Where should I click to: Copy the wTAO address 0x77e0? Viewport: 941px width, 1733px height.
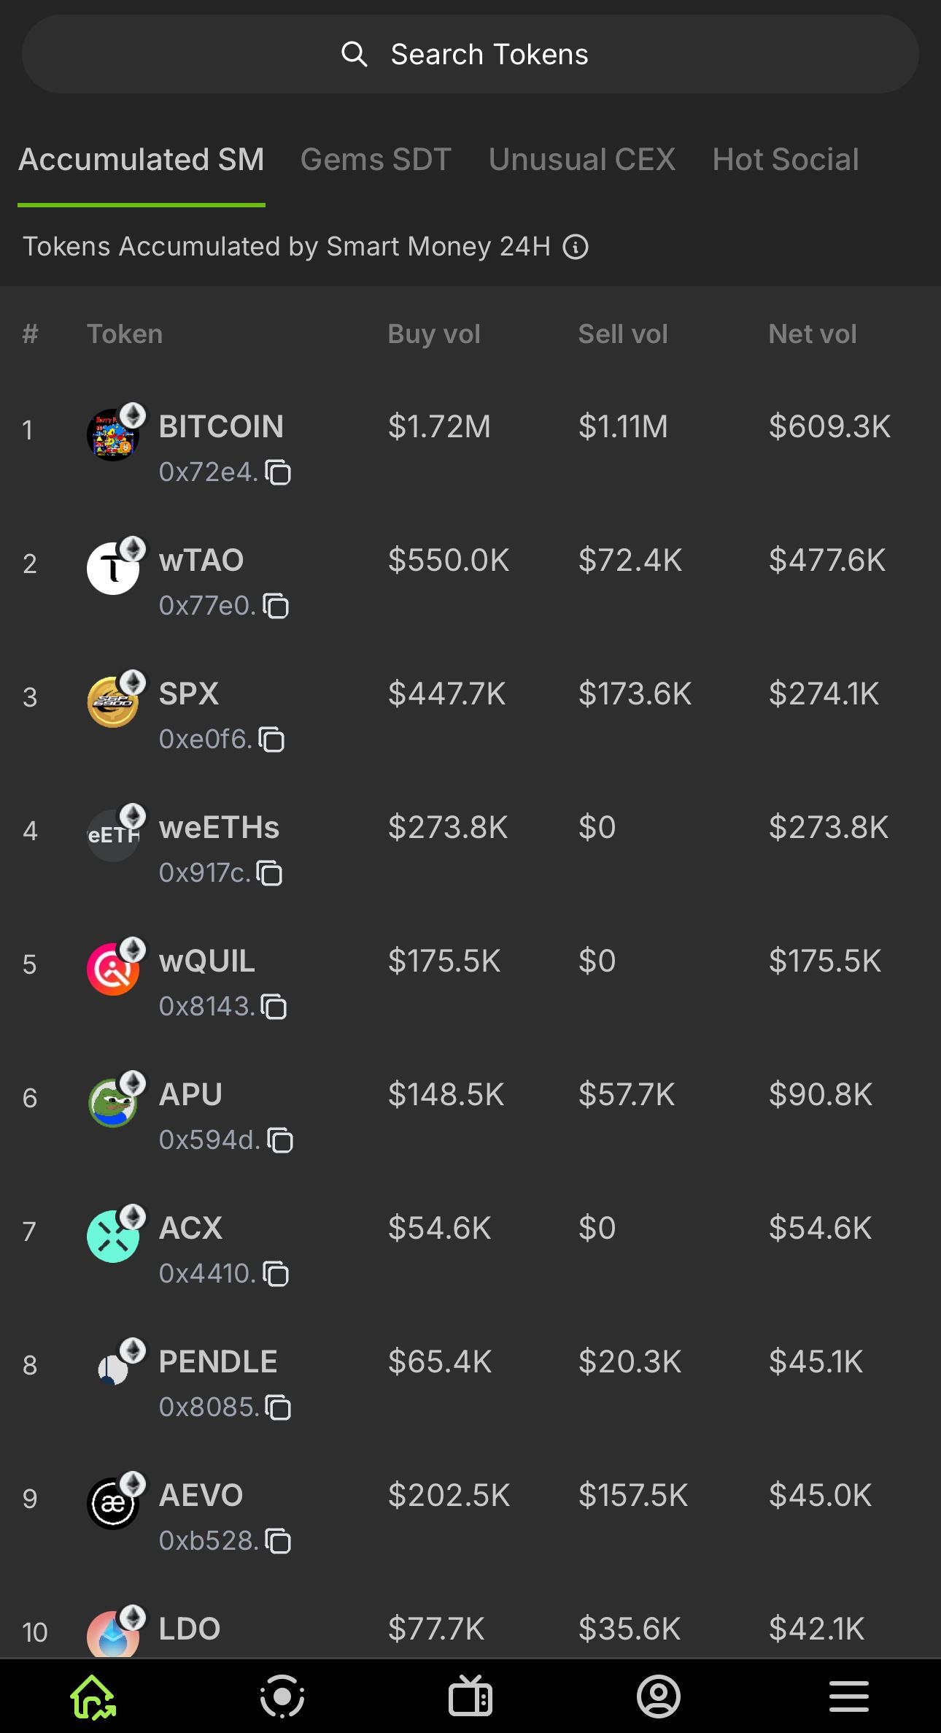tap(276, 607)
